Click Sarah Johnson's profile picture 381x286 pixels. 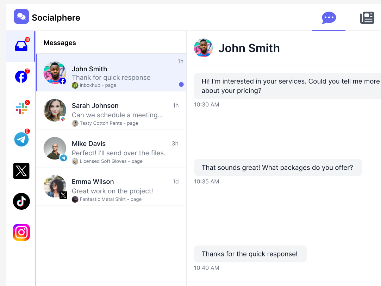55,110
